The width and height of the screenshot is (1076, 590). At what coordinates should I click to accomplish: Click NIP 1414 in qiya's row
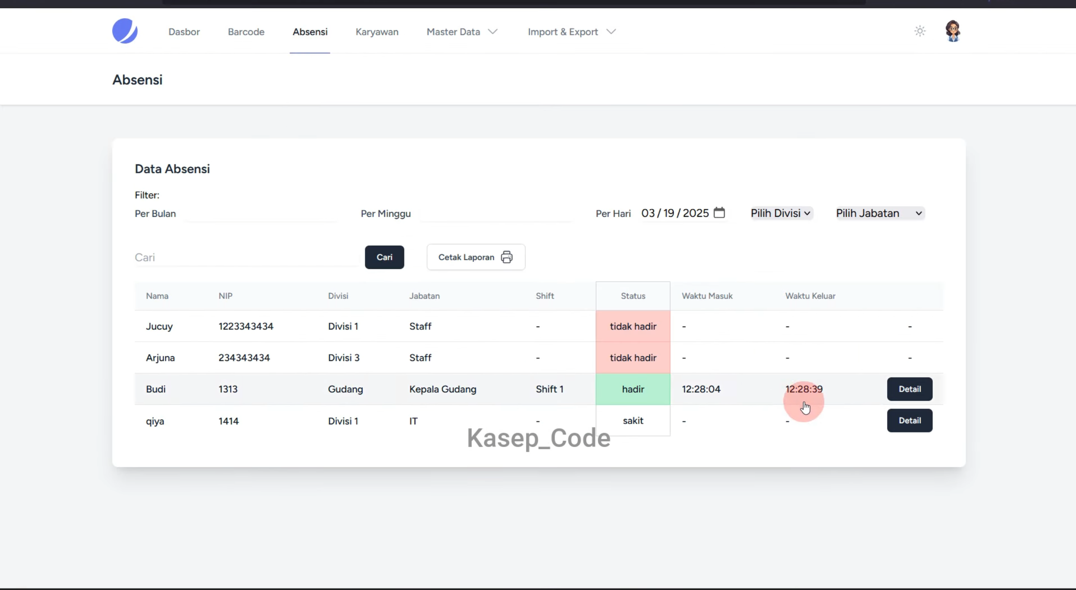(228, 421)
